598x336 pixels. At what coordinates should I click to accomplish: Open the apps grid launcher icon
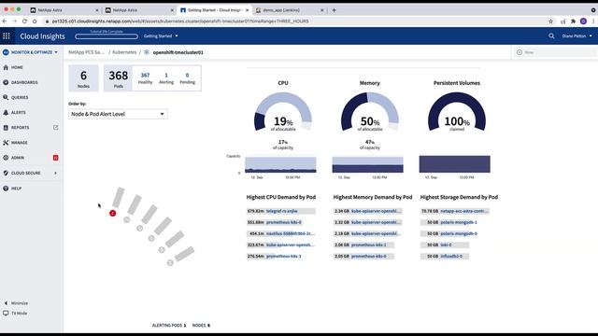7,35
